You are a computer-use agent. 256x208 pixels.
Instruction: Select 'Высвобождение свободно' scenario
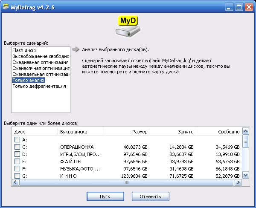[41, 56]
